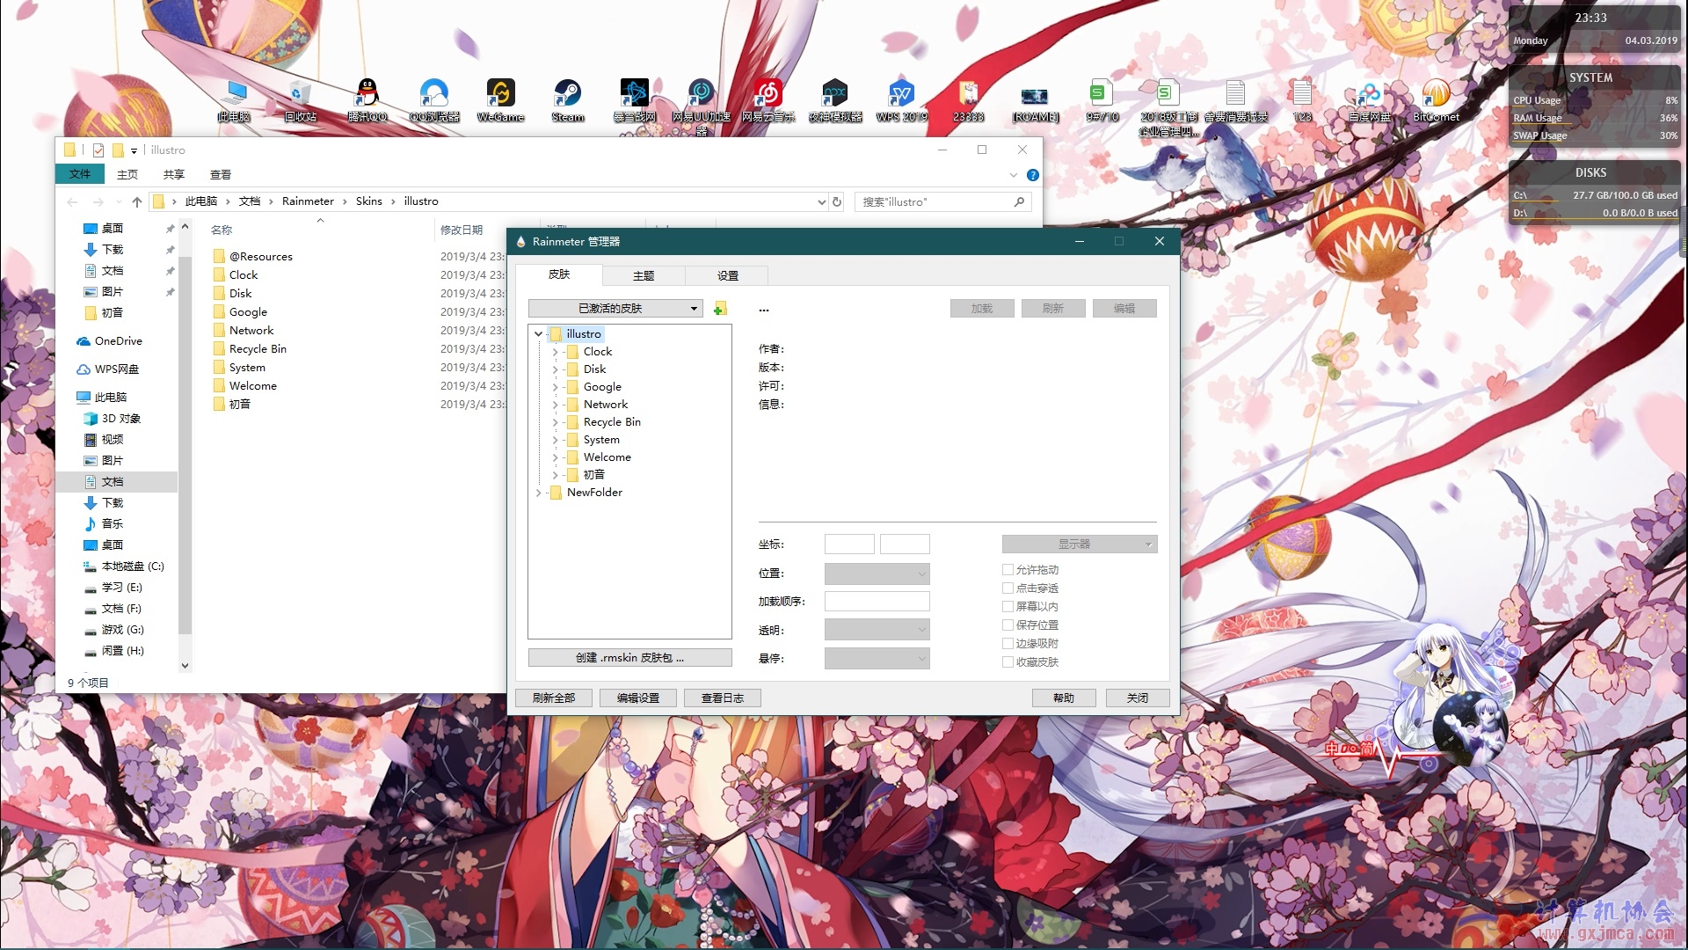Select the 皮肤 tab in Rainmeter
This screenshot has height=950, width=1688.
click(x=559, y=274)
